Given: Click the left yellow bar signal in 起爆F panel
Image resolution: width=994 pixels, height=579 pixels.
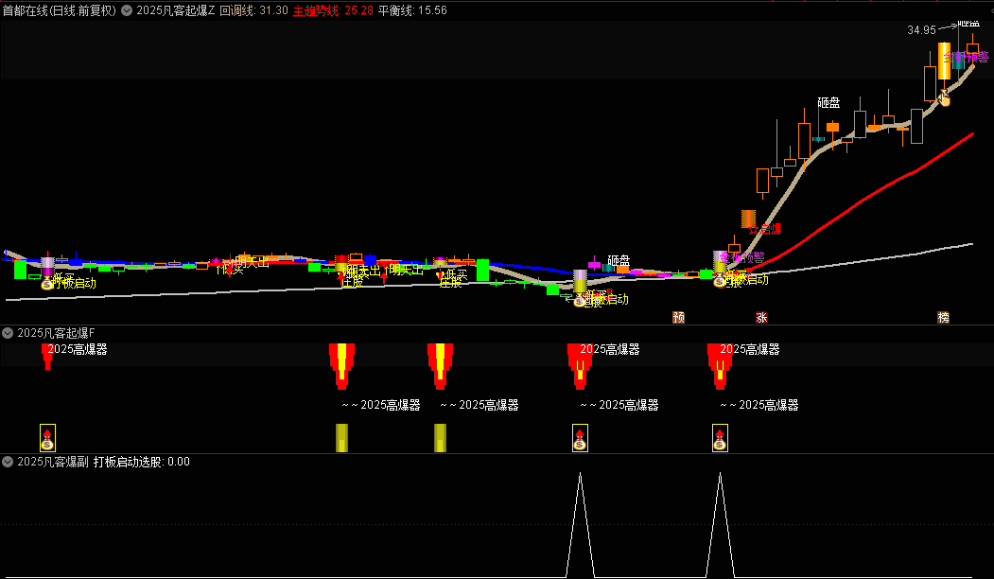Looking at the screenshot, I should click(341, 438).
